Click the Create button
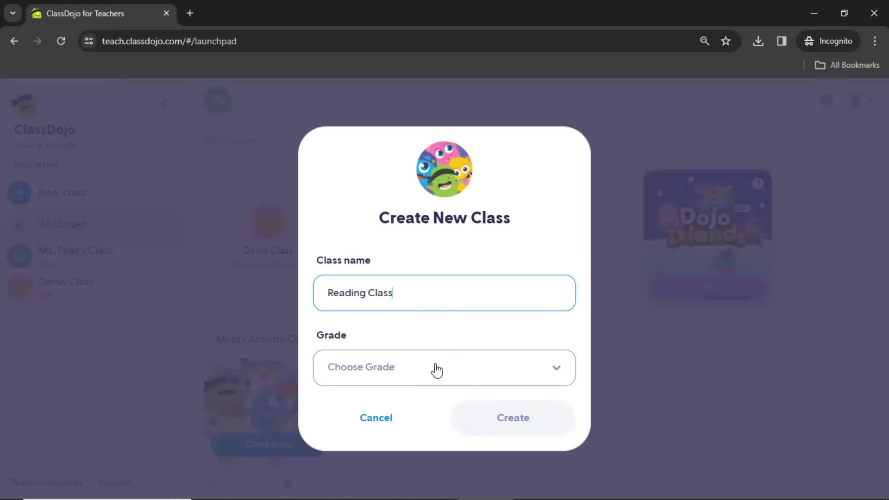The width and height of the screenshot is (889, 500). tap(513, 418)
